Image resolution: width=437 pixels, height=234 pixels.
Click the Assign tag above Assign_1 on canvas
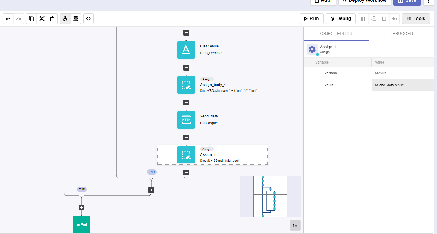[207, 149]
